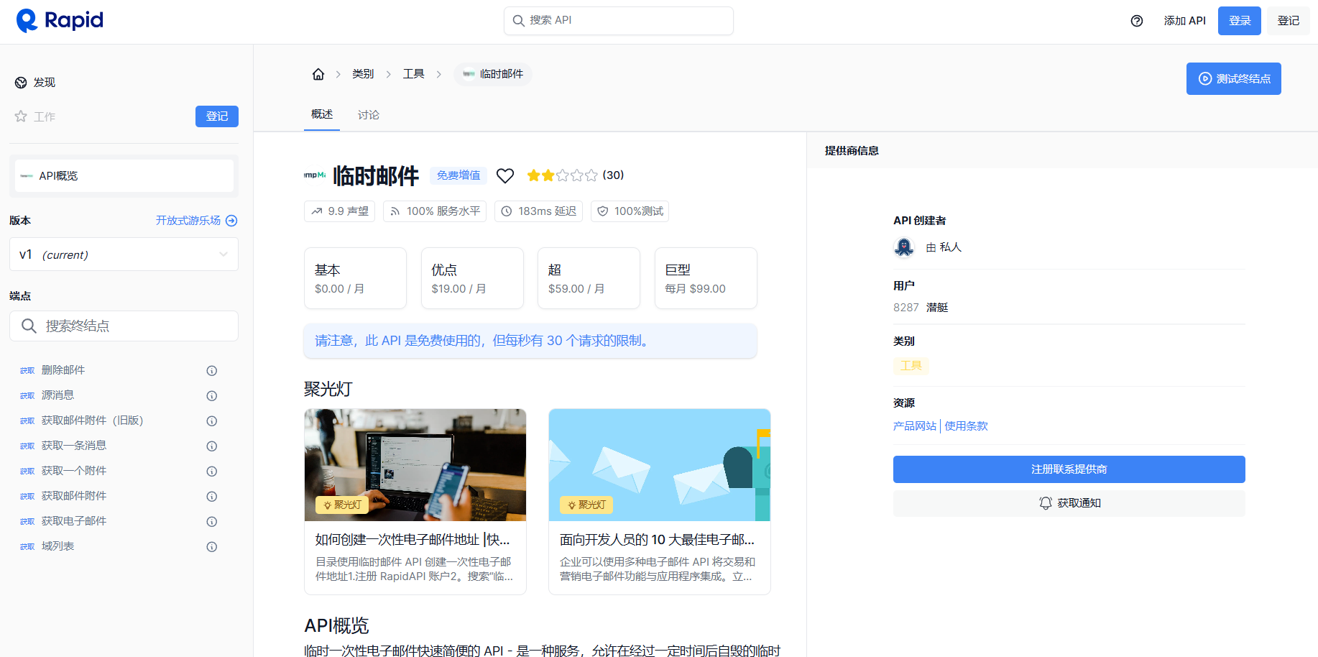The image size is (1318, 657).
Task: Select the 获取电子邮件 endpoint
Action: click(74, 521)
